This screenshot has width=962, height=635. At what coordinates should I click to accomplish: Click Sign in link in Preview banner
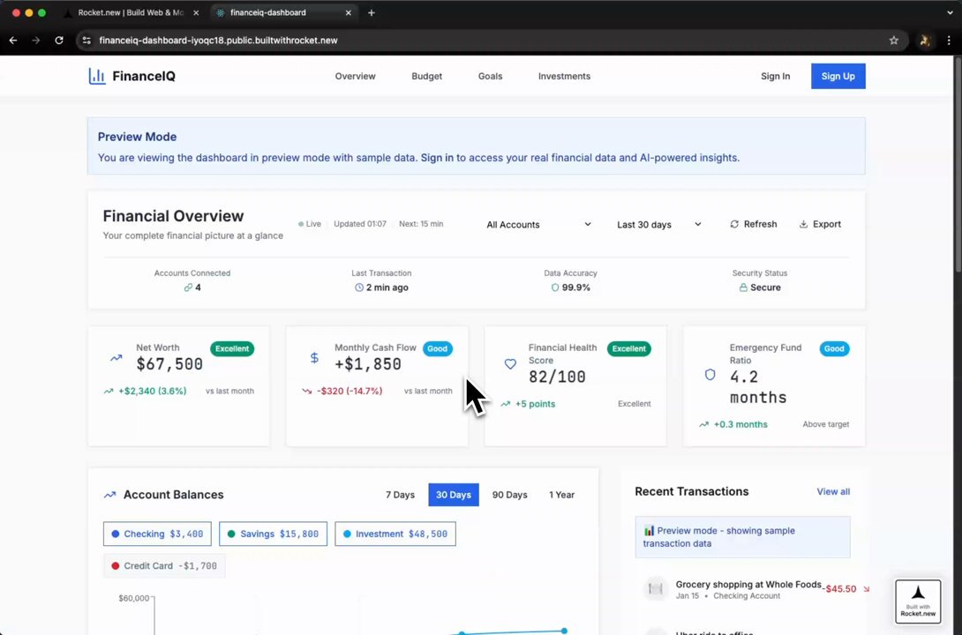[437, 158]
